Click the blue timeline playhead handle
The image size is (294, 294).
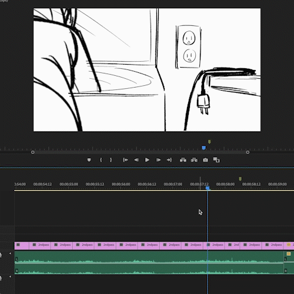[x=208, y=188]
